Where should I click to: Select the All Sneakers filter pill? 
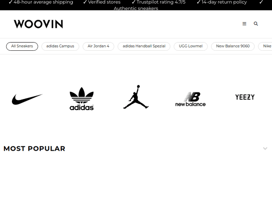pos(22,46)
